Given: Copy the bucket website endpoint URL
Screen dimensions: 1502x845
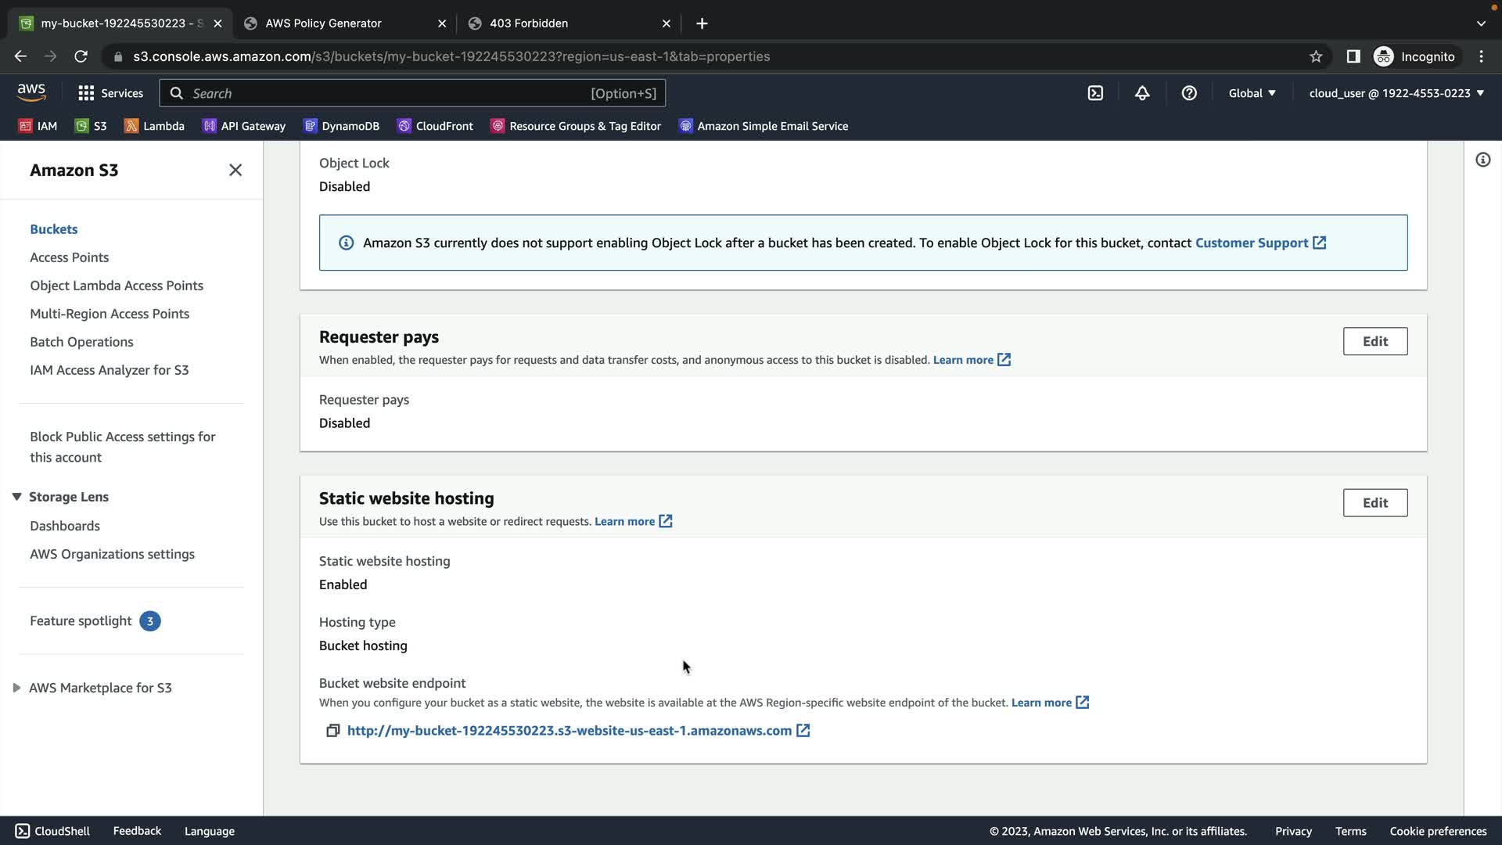Looking at the screenshot, I should pyautogui.click(x=332, y=731).
